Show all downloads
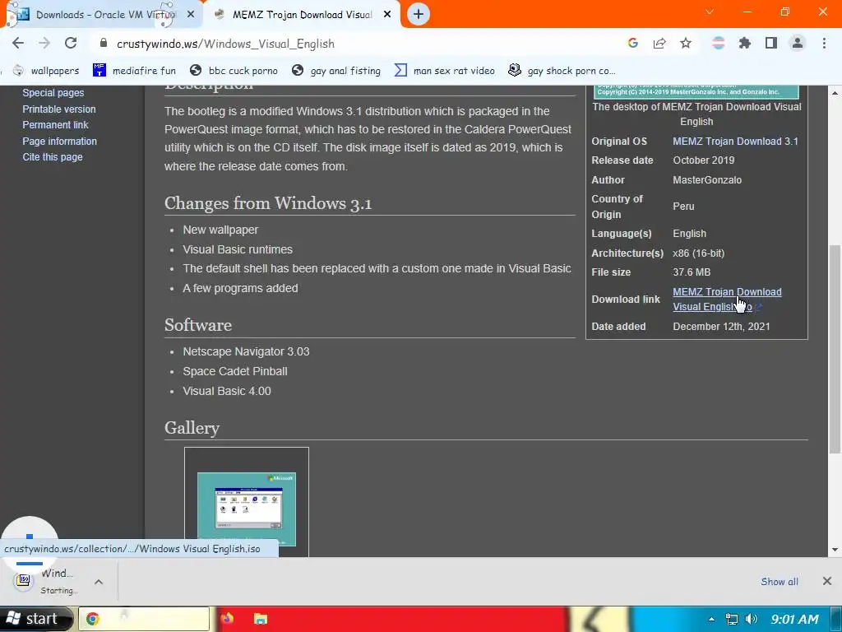842x632 pixels. [780, 582]
